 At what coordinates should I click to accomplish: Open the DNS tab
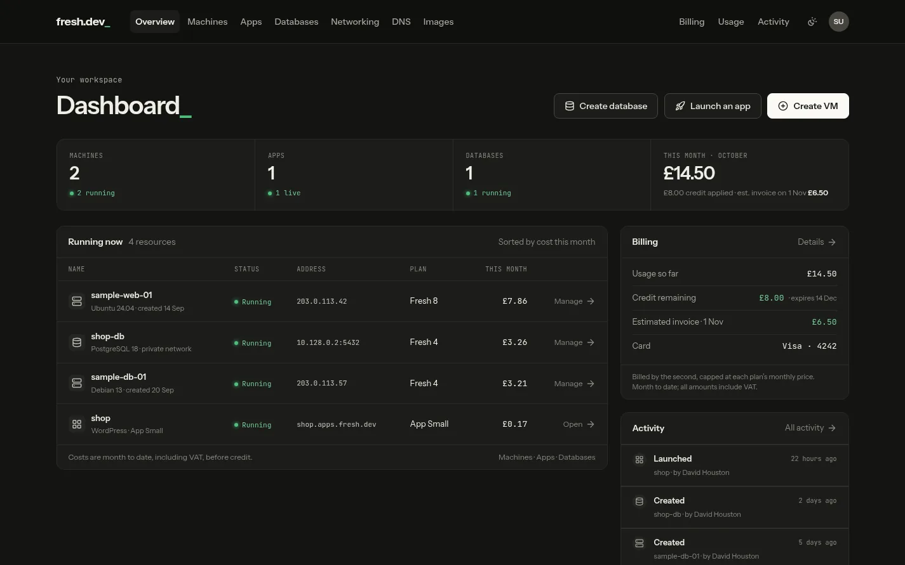tap(401, 22)
